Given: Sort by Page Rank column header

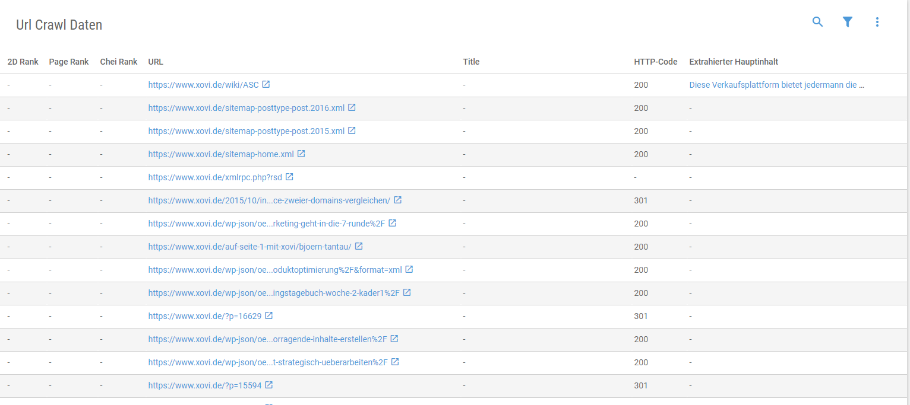Looking at the screenshot, I should coord(69,62).
